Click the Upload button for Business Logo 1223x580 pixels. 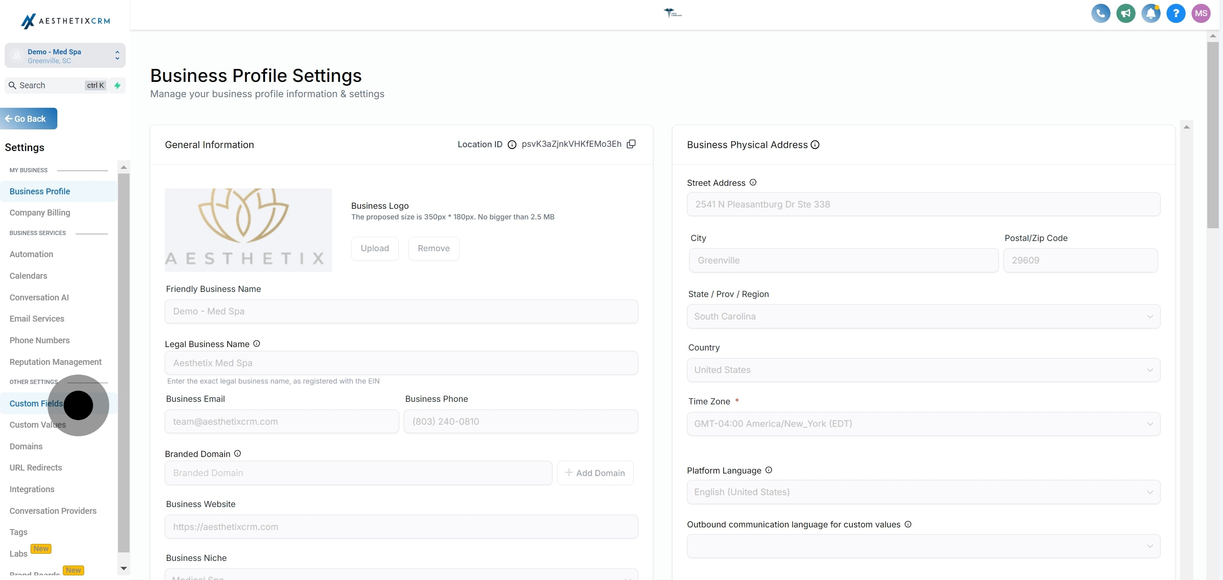coord(375,248)
